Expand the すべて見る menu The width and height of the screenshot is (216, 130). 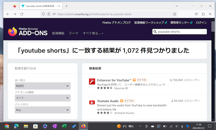93,33
